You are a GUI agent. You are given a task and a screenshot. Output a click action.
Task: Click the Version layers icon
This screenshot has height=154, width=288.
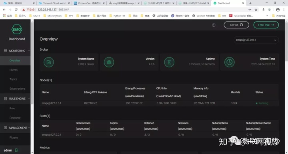click(109, 62)
